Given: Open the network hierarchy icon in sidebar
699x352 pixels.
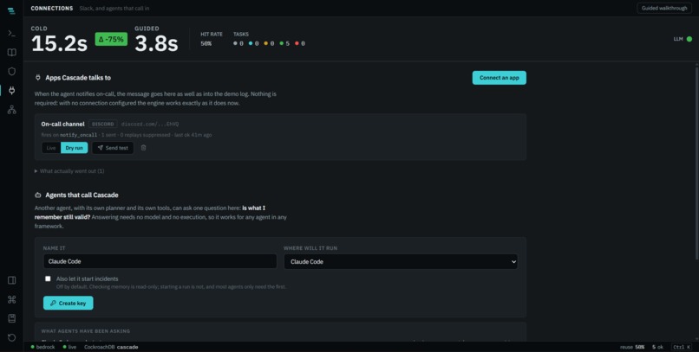Looking at the screenshot, I should coord(11,110).
